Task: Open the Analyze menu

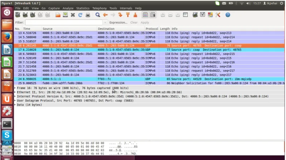Action: tap(68, 8)
